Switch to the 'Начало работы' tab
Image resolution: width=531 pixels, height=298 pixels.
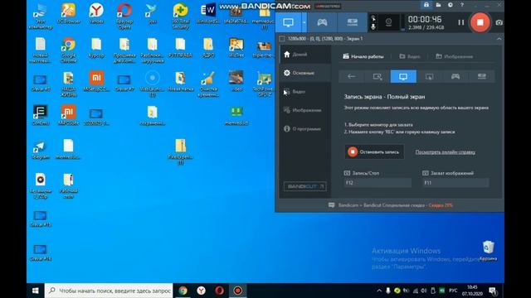click(363, 56)
